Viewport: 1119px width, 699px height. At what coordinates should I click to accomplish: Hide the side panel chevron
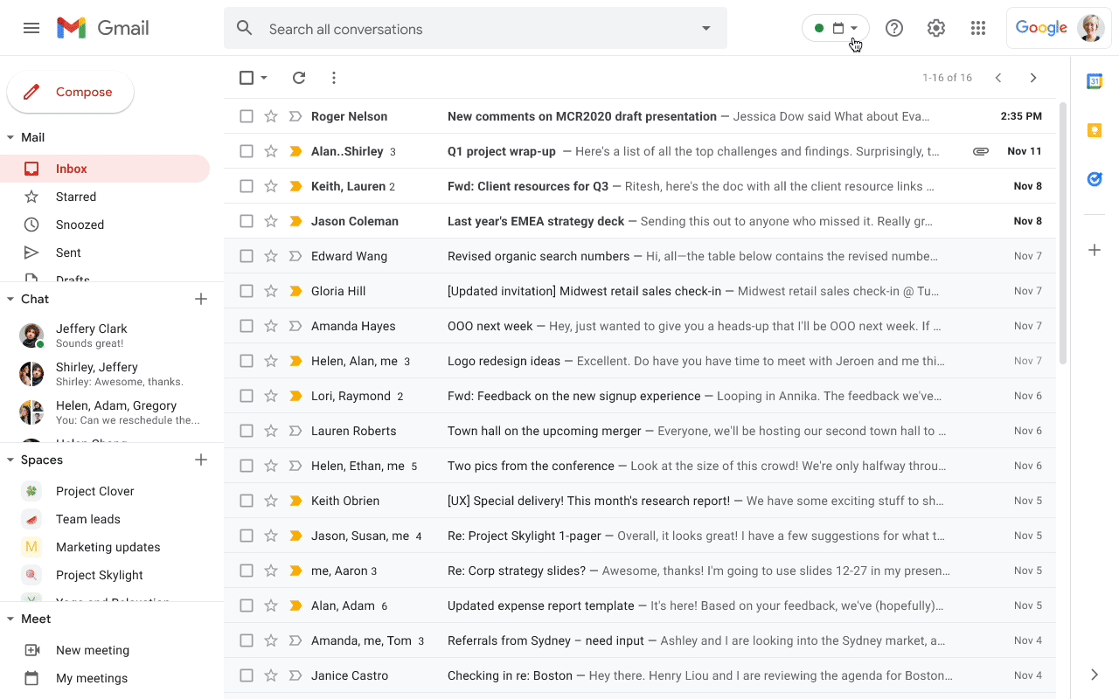coord(1095,675)
